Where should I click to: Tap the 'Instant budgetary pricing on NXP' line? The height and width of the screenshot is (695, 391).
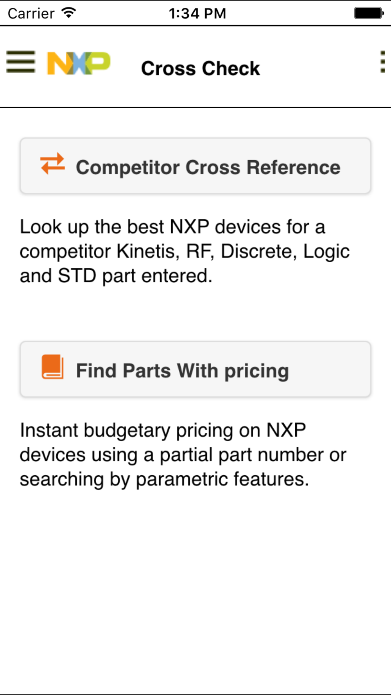click(x=163, y=430)
